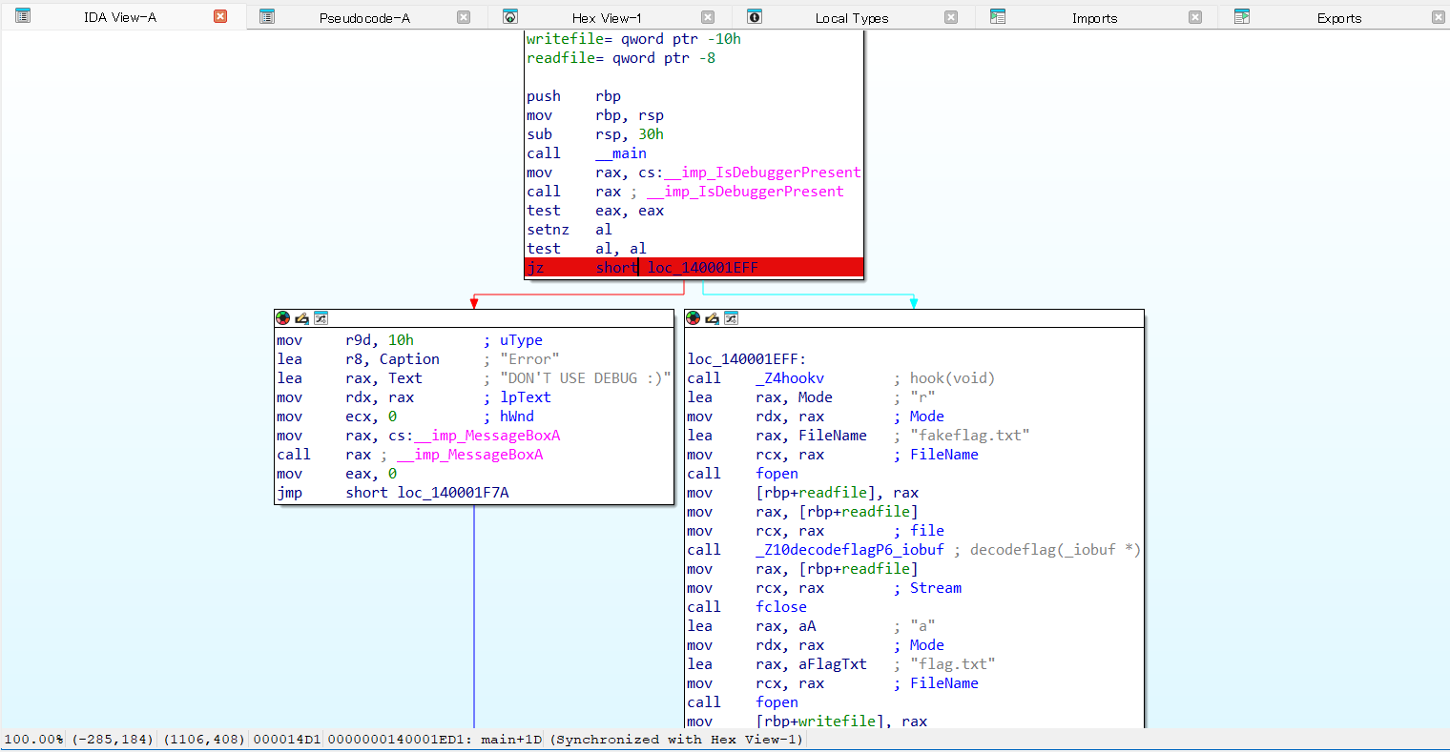Image resolution: width=1450 pixels, height=752 pixels.
Task: Close the IDA View-A tab
Action: (220, 16)
